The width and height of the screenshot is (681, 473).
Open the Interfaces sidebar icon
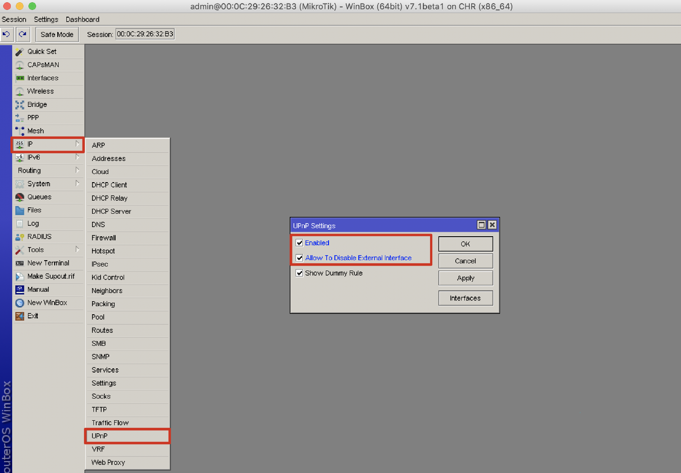pos(19,78)
